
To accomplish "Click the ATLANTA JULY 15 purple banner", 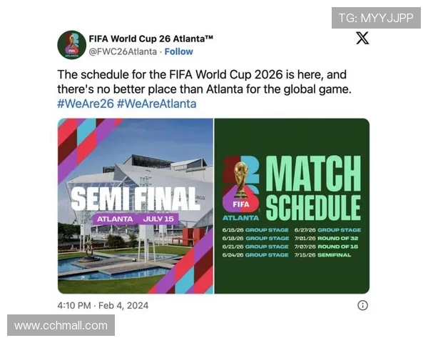I will click(x=136, y=219).
